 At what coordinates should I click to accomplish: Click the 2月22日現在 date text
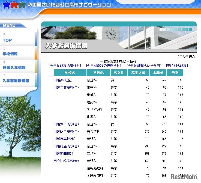186,57
